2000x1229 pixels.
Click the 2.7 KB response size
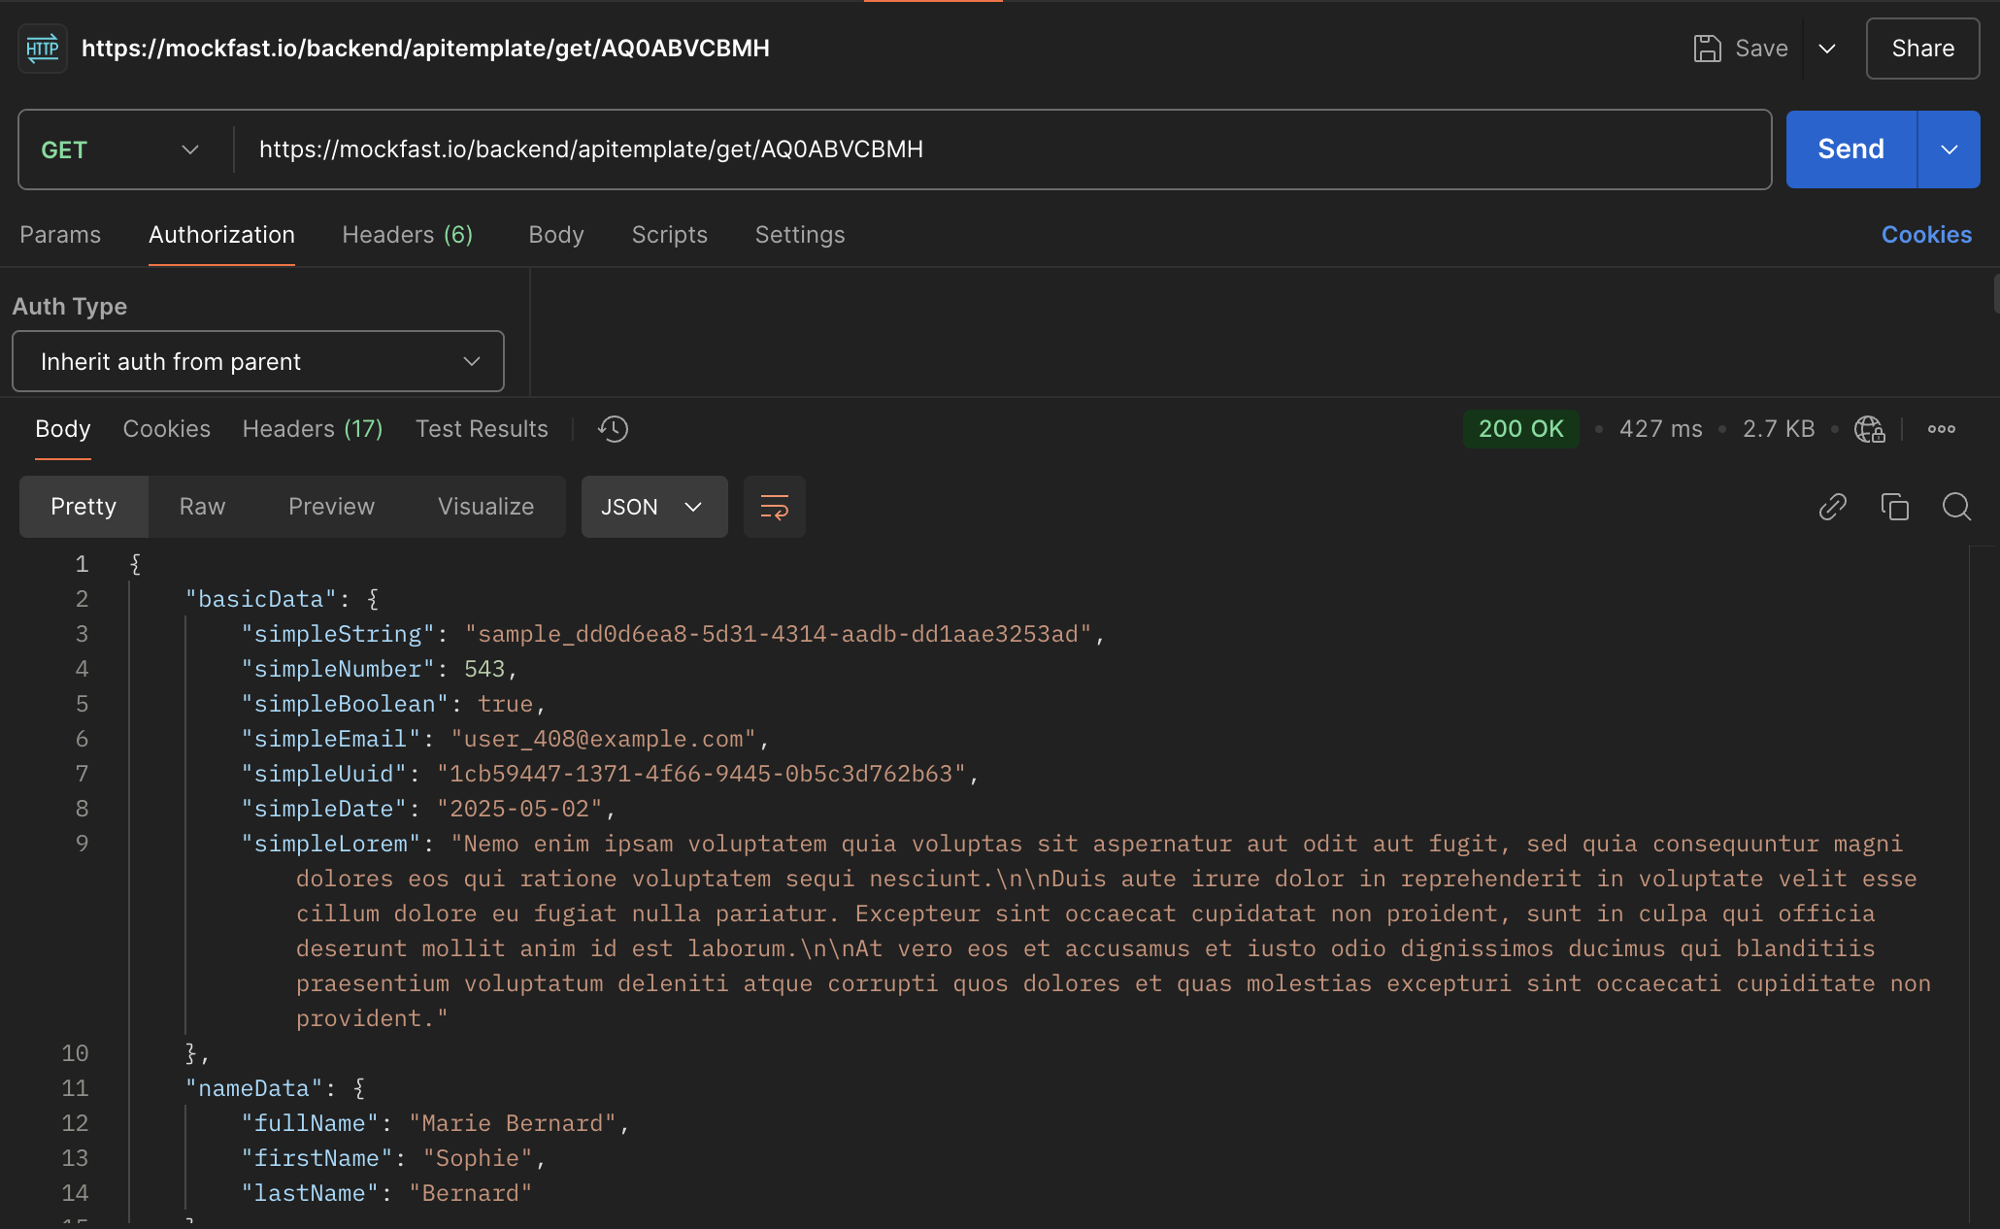pos(1779,429)
